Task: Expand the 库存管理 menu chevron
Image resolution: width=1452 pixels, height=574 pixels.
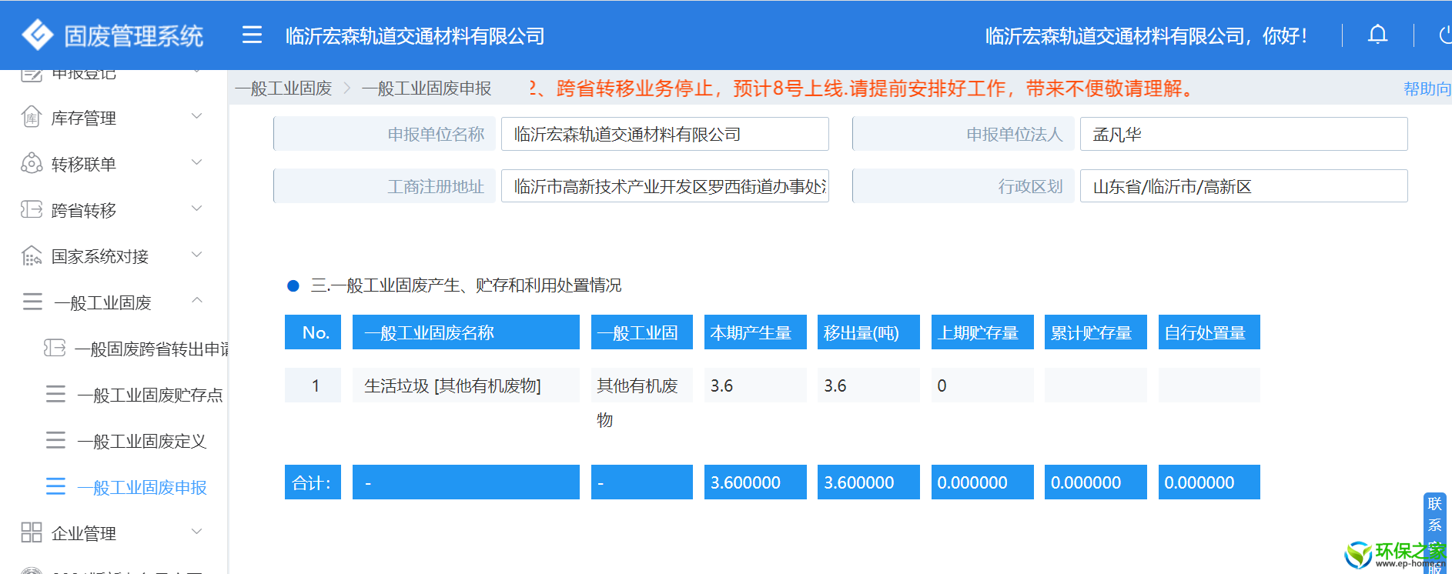Action: [x=196, y=116]
